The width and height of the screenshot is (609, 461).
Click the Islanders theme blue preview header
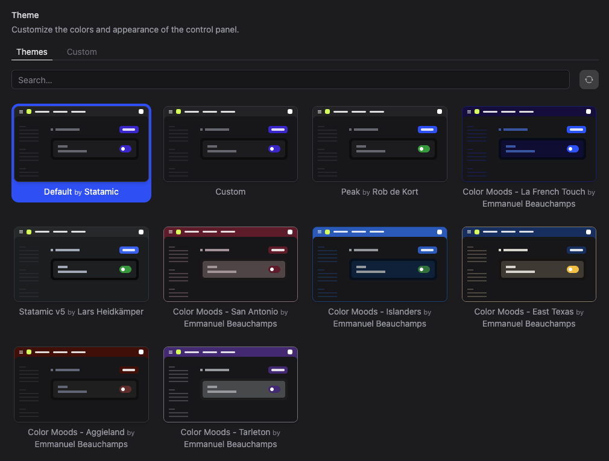pyautogui.click(x=379, y=231)
